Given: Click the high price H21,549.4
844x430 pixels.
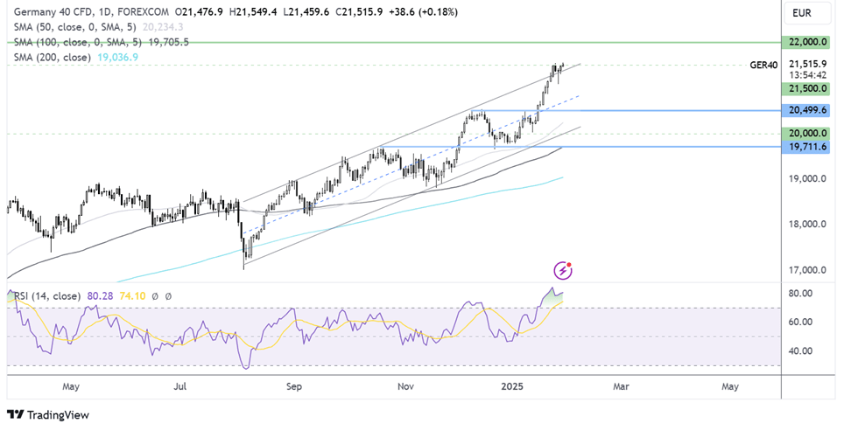Looking at the screenshot, I should pos(253,11).
